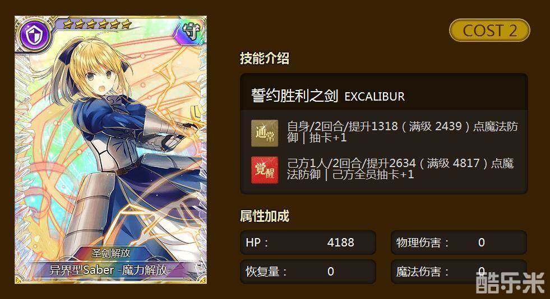Select the HP 4188 stat field
Screen dimensions: 550x299
[x=308, y=243]
